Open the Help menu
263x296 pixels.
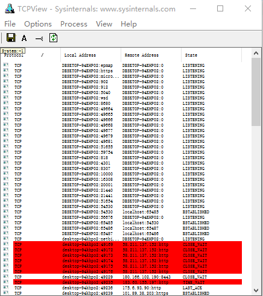coord(128,24)
